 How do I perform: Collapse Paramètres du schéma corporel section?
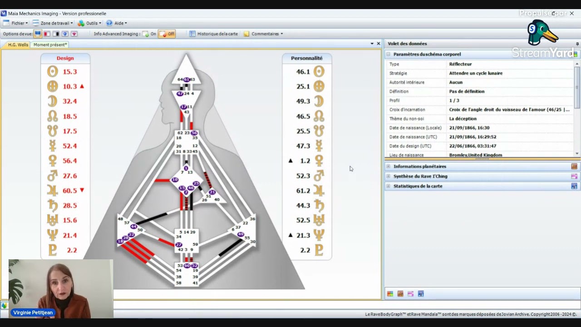(388, 54)
